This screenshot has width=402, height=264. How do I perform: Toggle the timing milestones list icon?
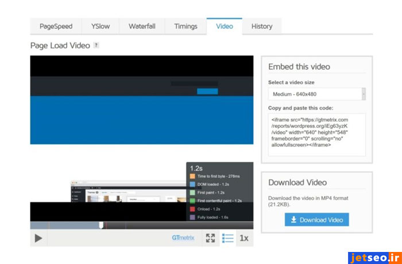coord(228,238)
